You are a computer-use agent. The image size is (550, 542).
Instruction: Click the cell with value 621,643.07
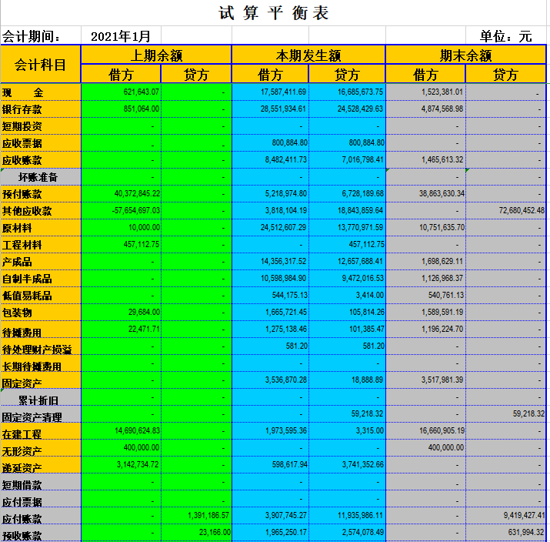click(x=121, y=92)
